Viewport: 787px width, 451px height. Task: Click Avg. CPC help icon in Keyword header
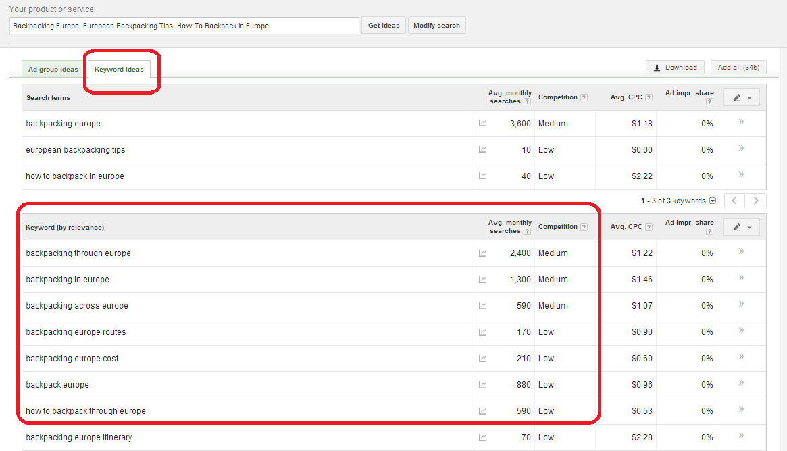point(649,227)
